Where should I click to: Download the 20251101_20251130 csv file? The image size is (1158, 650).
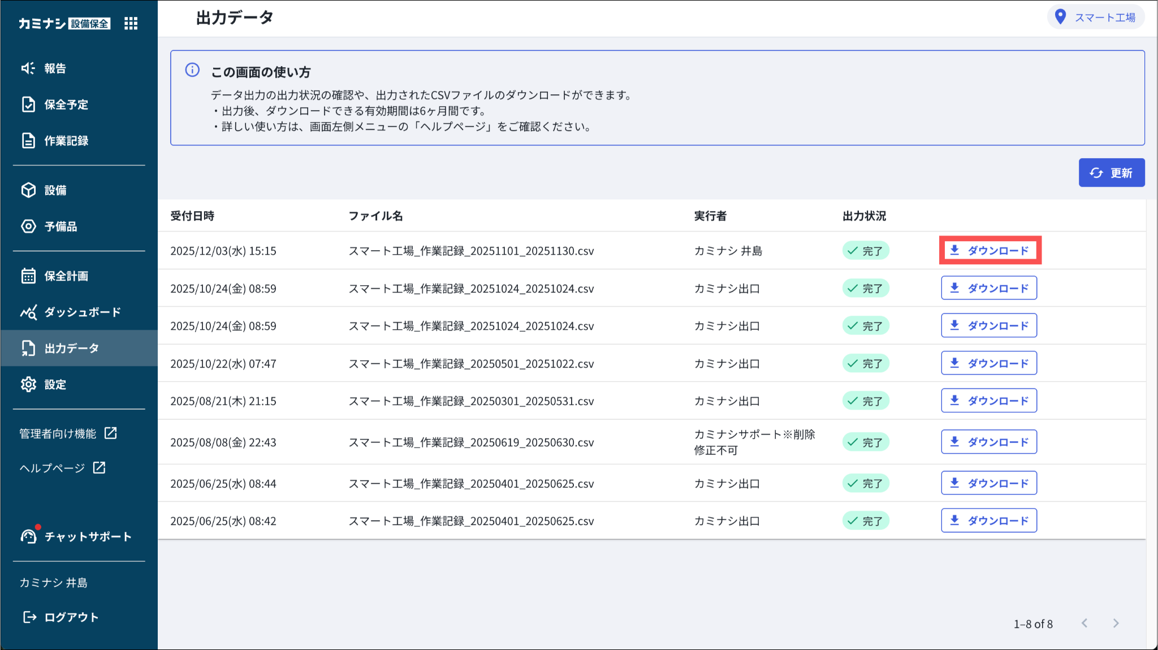click(x=990, y=251)
